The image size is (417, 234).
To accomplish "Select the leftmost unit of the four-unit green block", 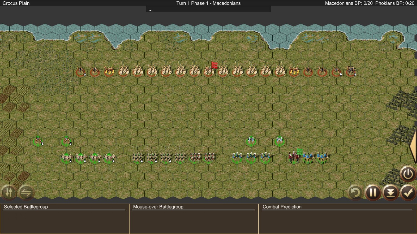I will click(67, 158).
